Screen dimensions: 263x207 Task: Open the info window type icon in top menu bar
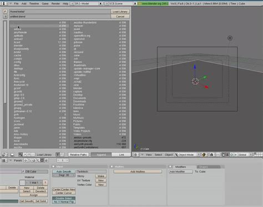(4, 3)
